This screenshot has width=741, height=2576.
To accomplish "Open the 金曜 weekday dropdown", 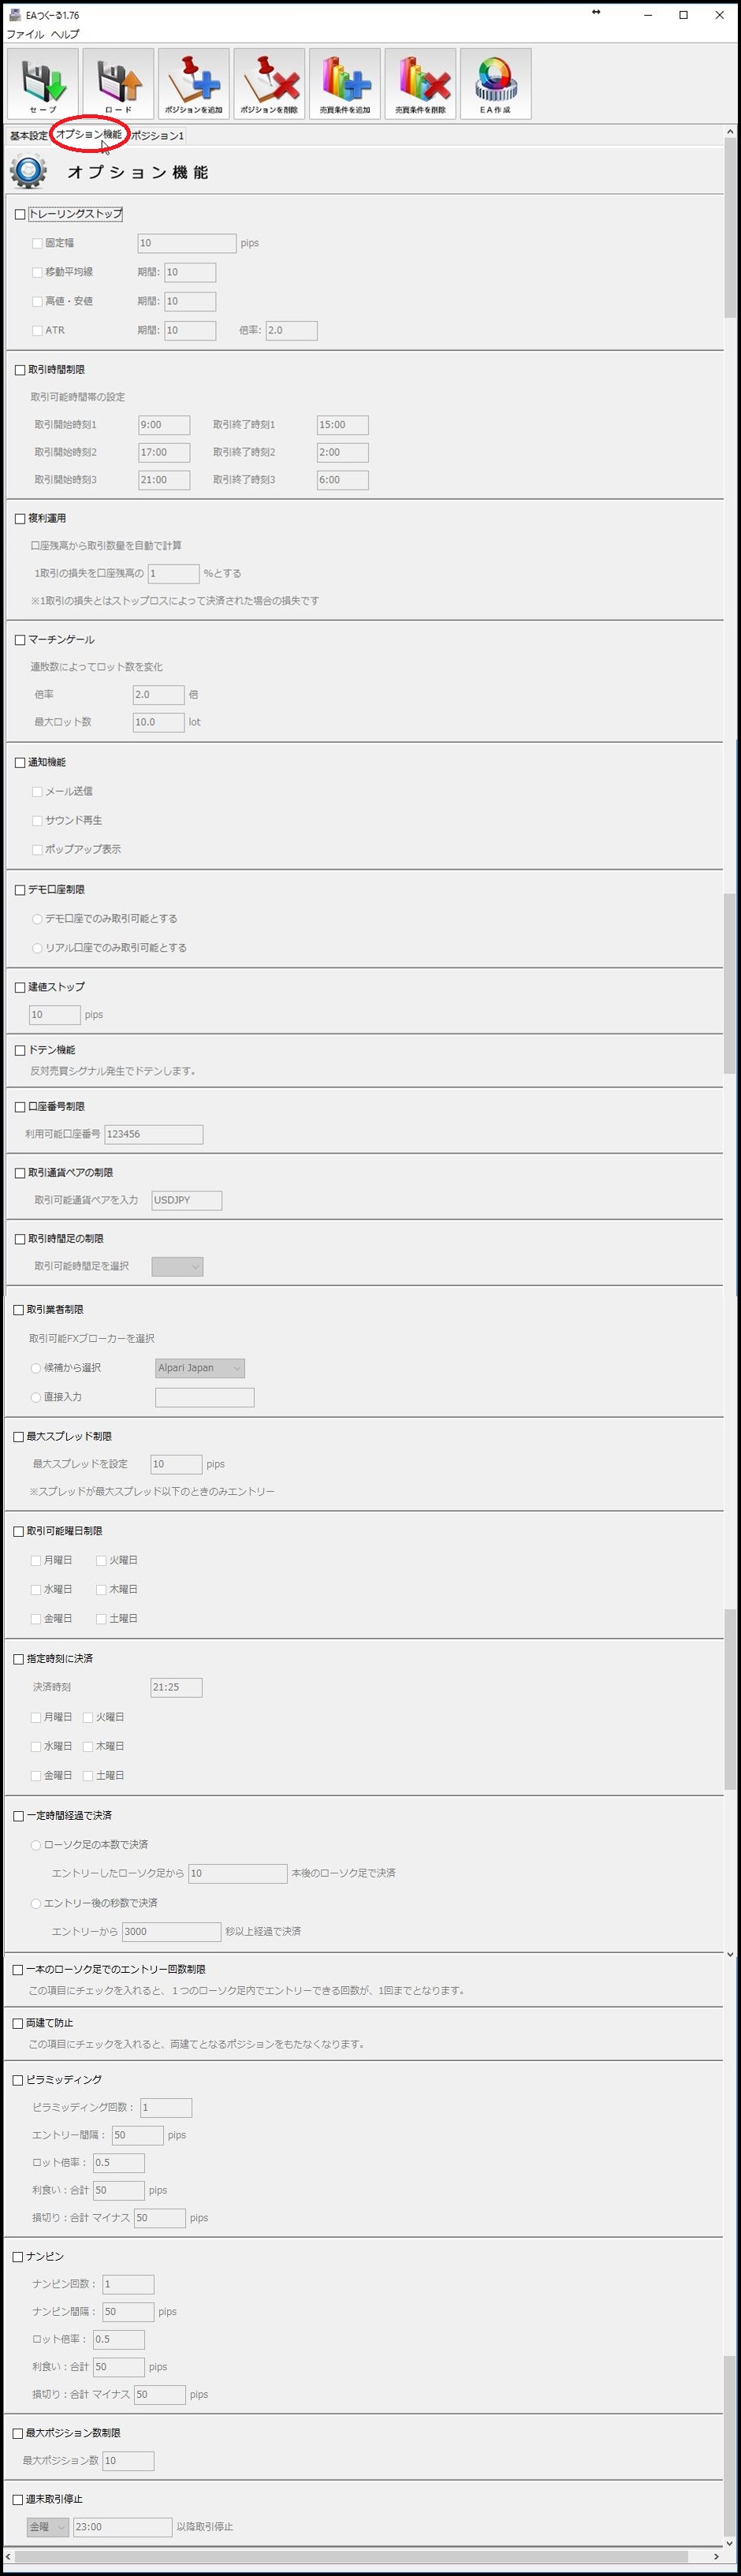I will (x=47, y=2527).
